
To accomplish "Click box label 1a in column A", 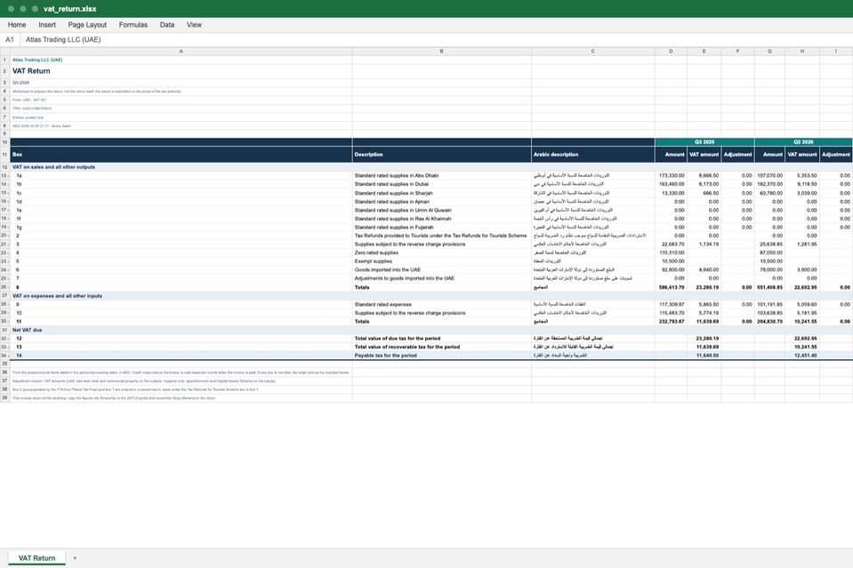I will 181,176.
